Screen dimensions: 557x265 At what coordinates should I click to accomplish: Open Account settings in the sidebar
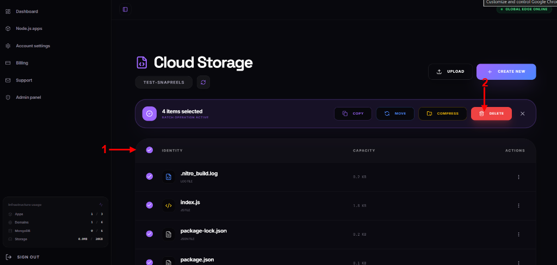(33, 46)
